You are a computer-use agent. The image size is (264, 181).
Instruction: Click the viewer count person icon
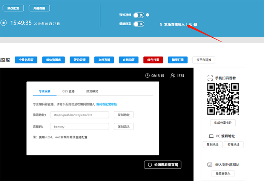[172, 75]
